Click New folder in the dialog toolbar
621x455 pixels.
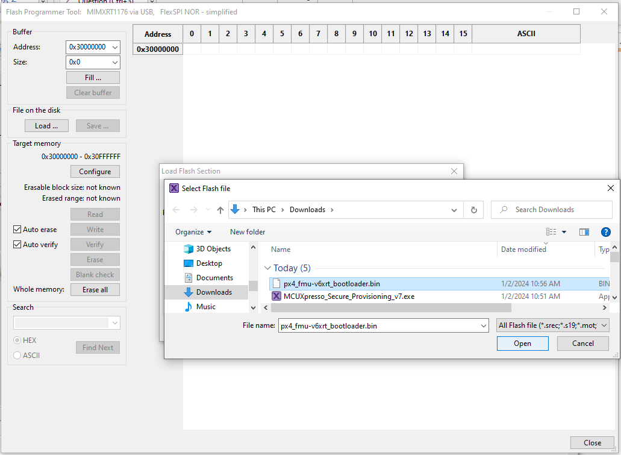pos(247,231)
